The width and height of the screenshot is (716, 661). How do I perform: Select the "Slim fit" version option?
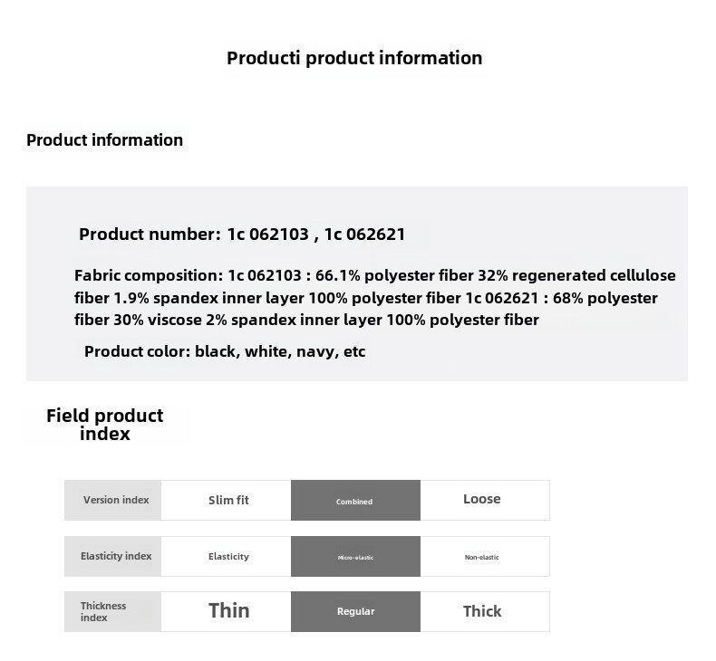228,500
